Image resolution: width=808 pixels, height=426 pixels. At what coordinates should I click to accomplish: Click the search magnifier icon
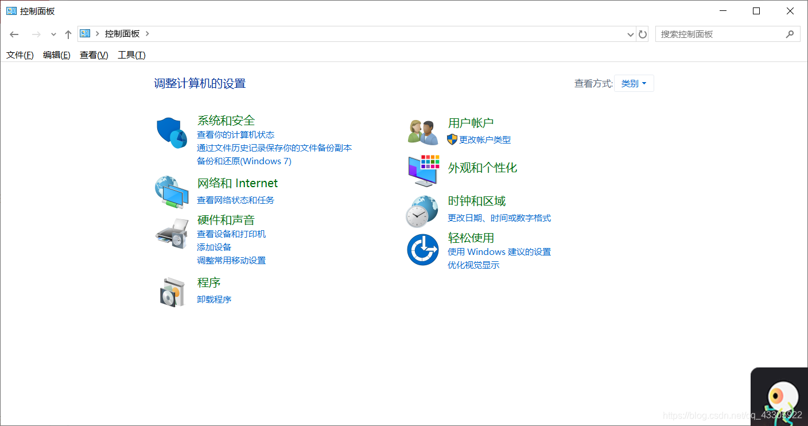tap(790, 34)
